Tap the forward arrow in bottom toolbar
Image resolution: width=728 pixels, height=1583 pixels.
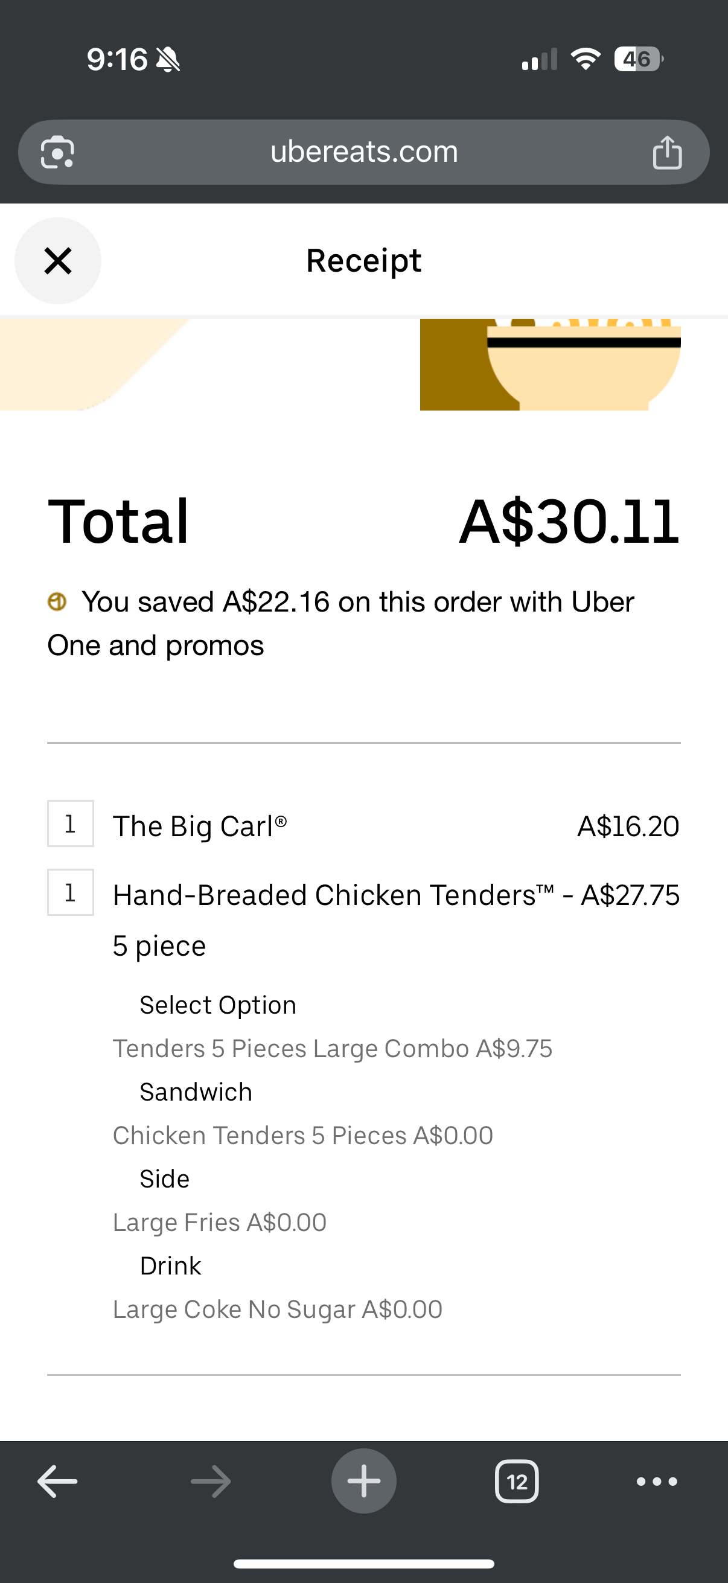pos(211,1481)
